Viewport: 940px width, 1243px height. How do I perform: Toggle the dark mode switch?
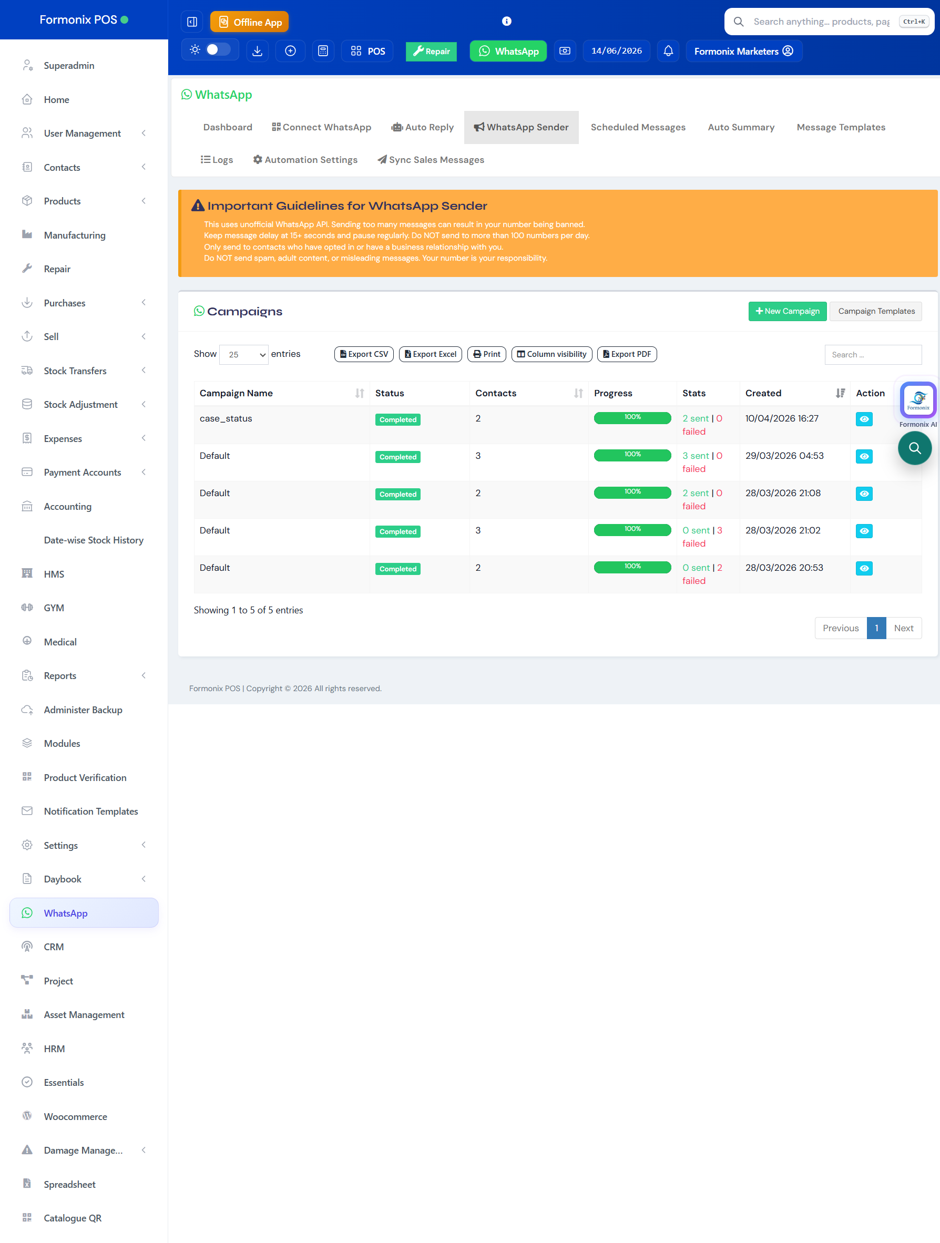click(218, 49)
